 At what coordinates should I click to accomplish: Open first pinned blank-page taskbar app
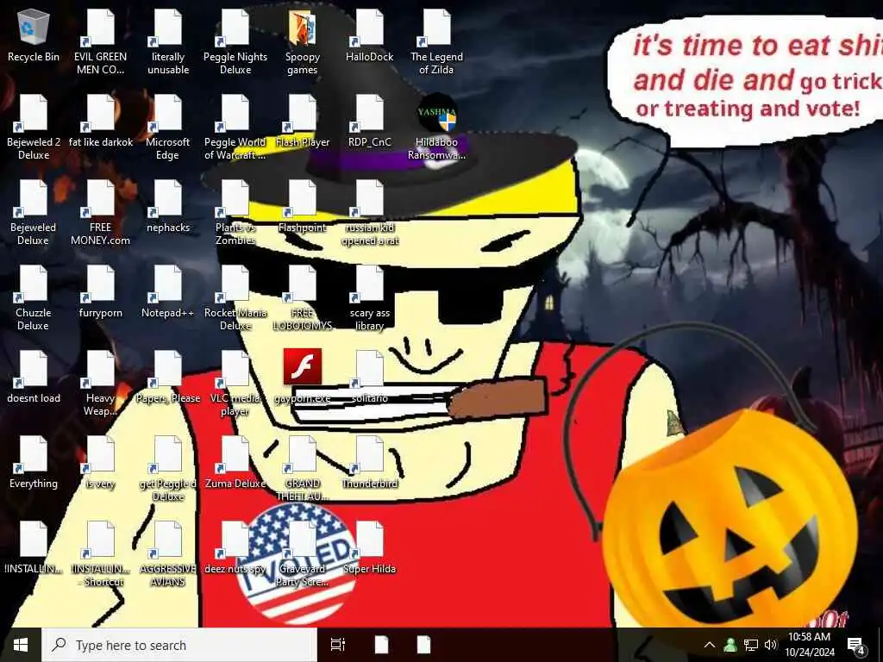(381, 645)
